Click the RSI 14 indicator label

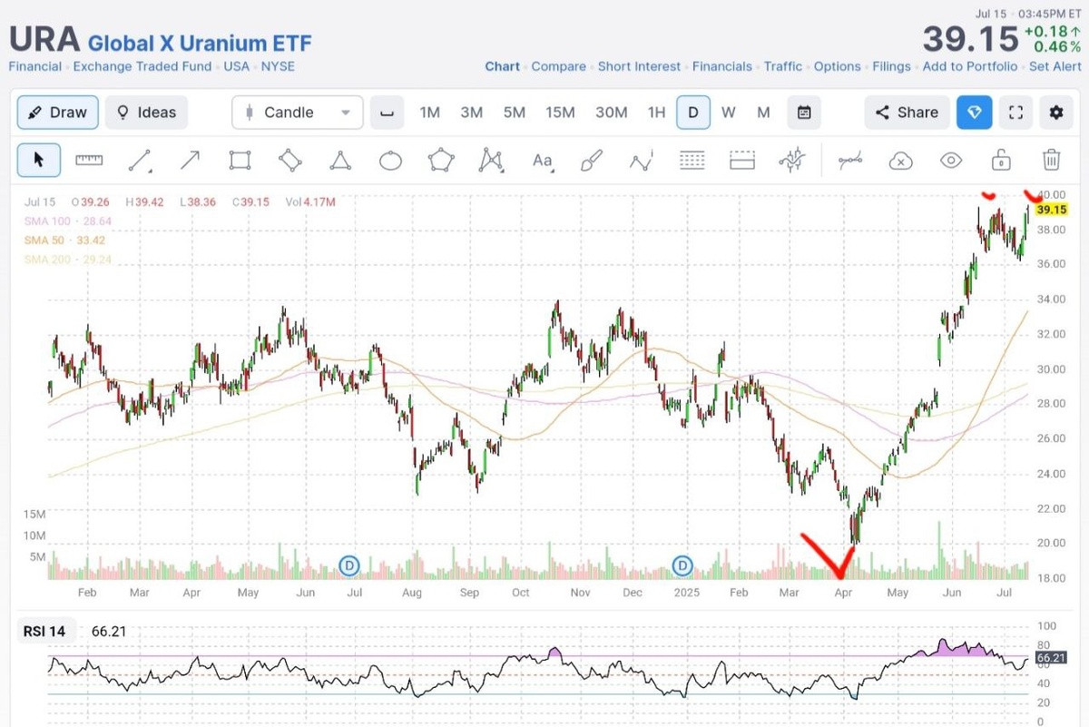click(44, 631)
